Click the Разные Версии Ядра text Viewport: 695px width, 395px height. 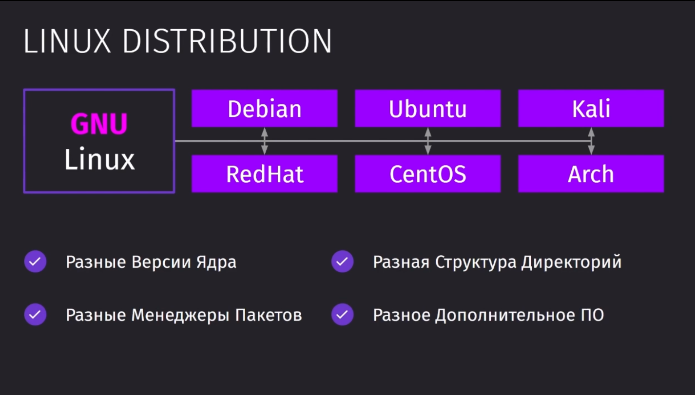coord(151,262)
